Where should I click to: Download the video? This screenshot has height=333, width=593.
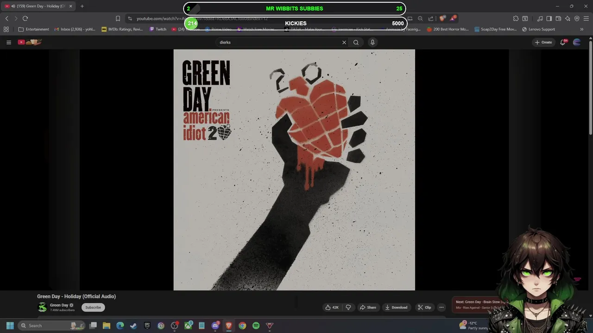pyautogui.click(x=396, y=307)
